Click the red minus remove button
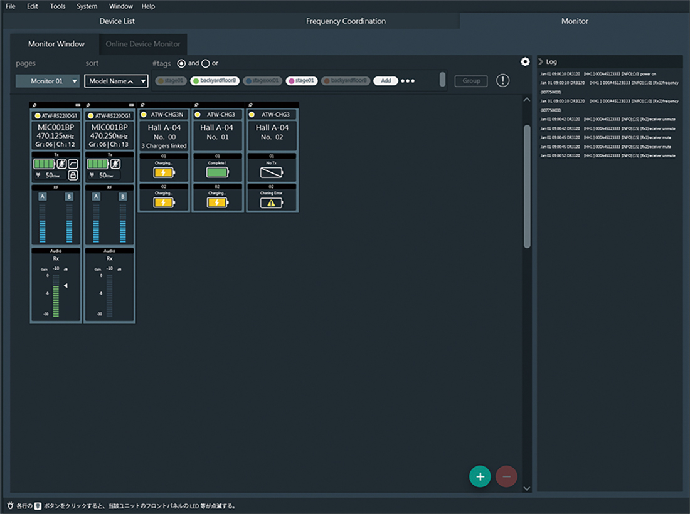Image resolution: width=690 pixels, height=514 pixels. click(506, 476)
